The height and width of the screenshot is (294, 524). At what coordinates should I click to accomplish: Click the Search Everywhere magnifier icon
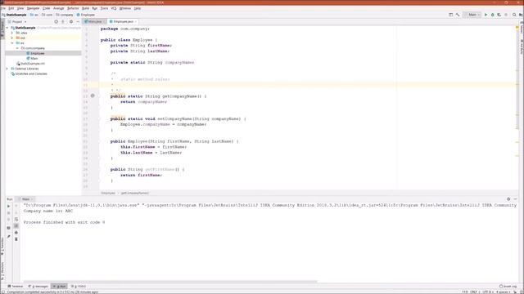514,15
